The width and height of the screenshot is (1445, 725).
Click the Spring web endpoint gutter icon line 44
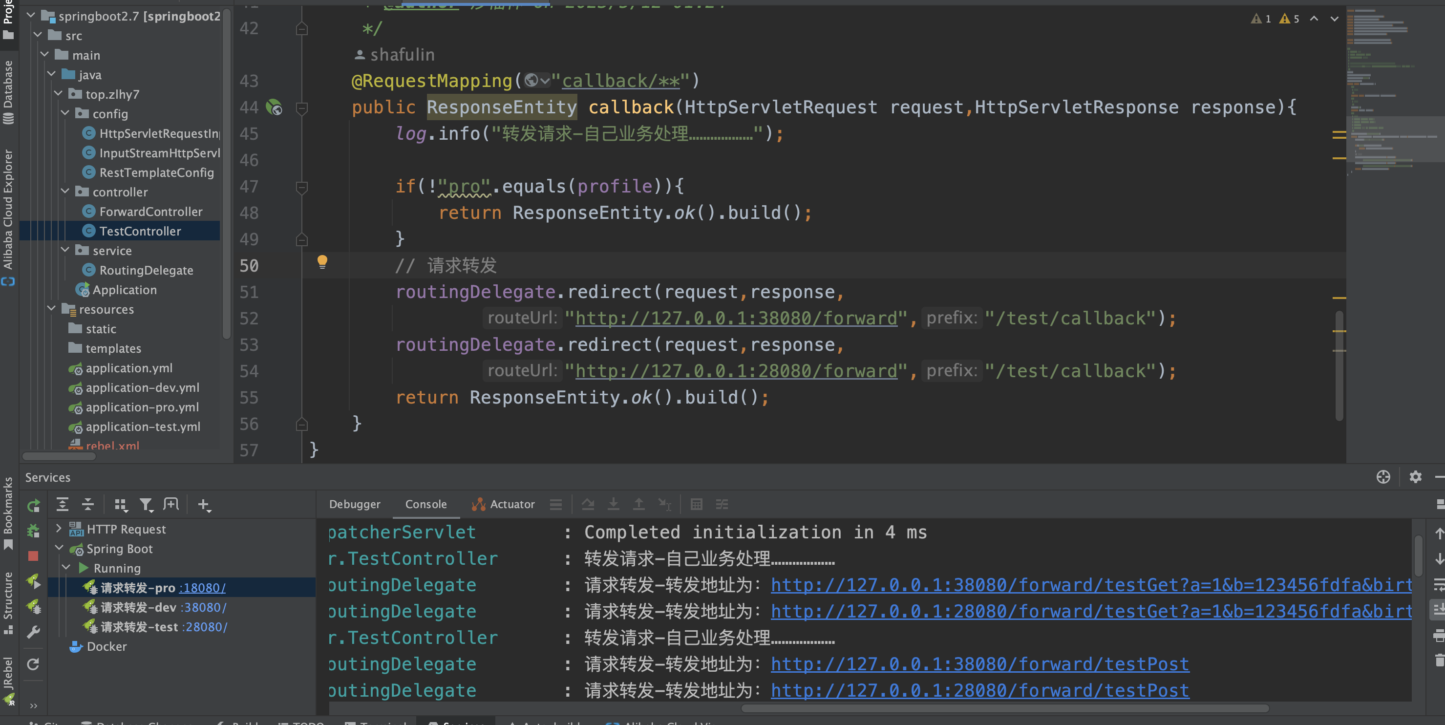274,107
